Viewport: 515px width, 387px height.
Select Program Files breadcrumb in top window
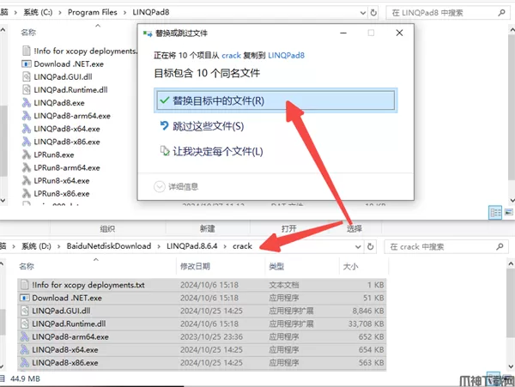[93, 12]
